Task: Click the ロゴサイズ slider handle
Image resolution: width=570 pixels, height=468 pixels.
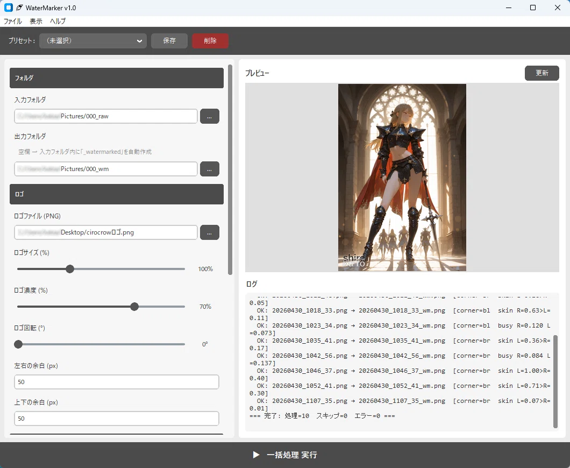Action: (x=70, y=269)
